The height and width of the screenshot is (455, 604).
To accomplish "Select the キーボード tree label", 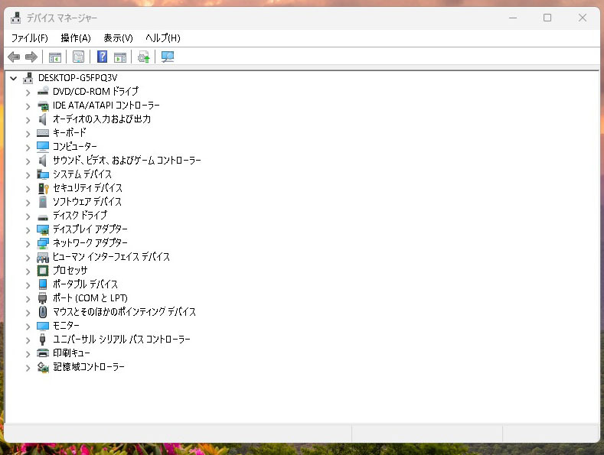I will (70, 133).
